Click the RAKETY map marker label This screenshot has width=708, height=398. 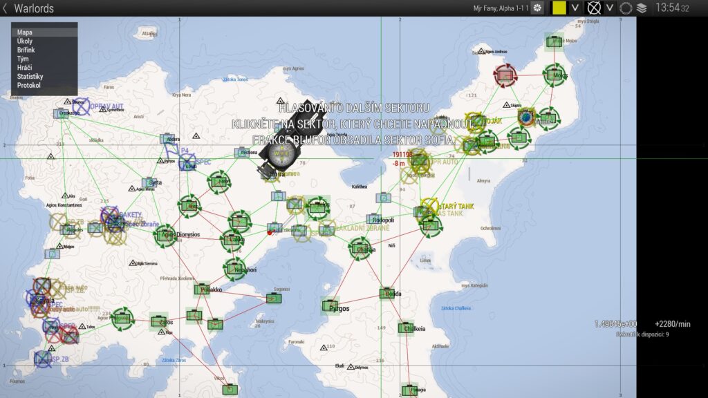tap(131, 216)
